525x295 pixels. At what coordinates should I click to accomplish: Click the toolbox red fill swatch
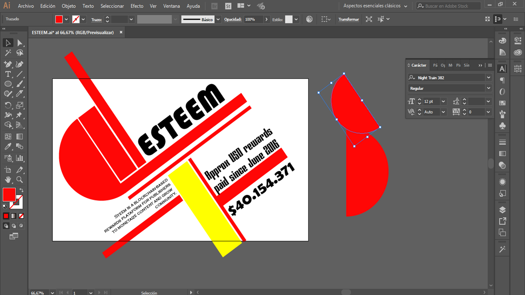click(x=9, y=194)
